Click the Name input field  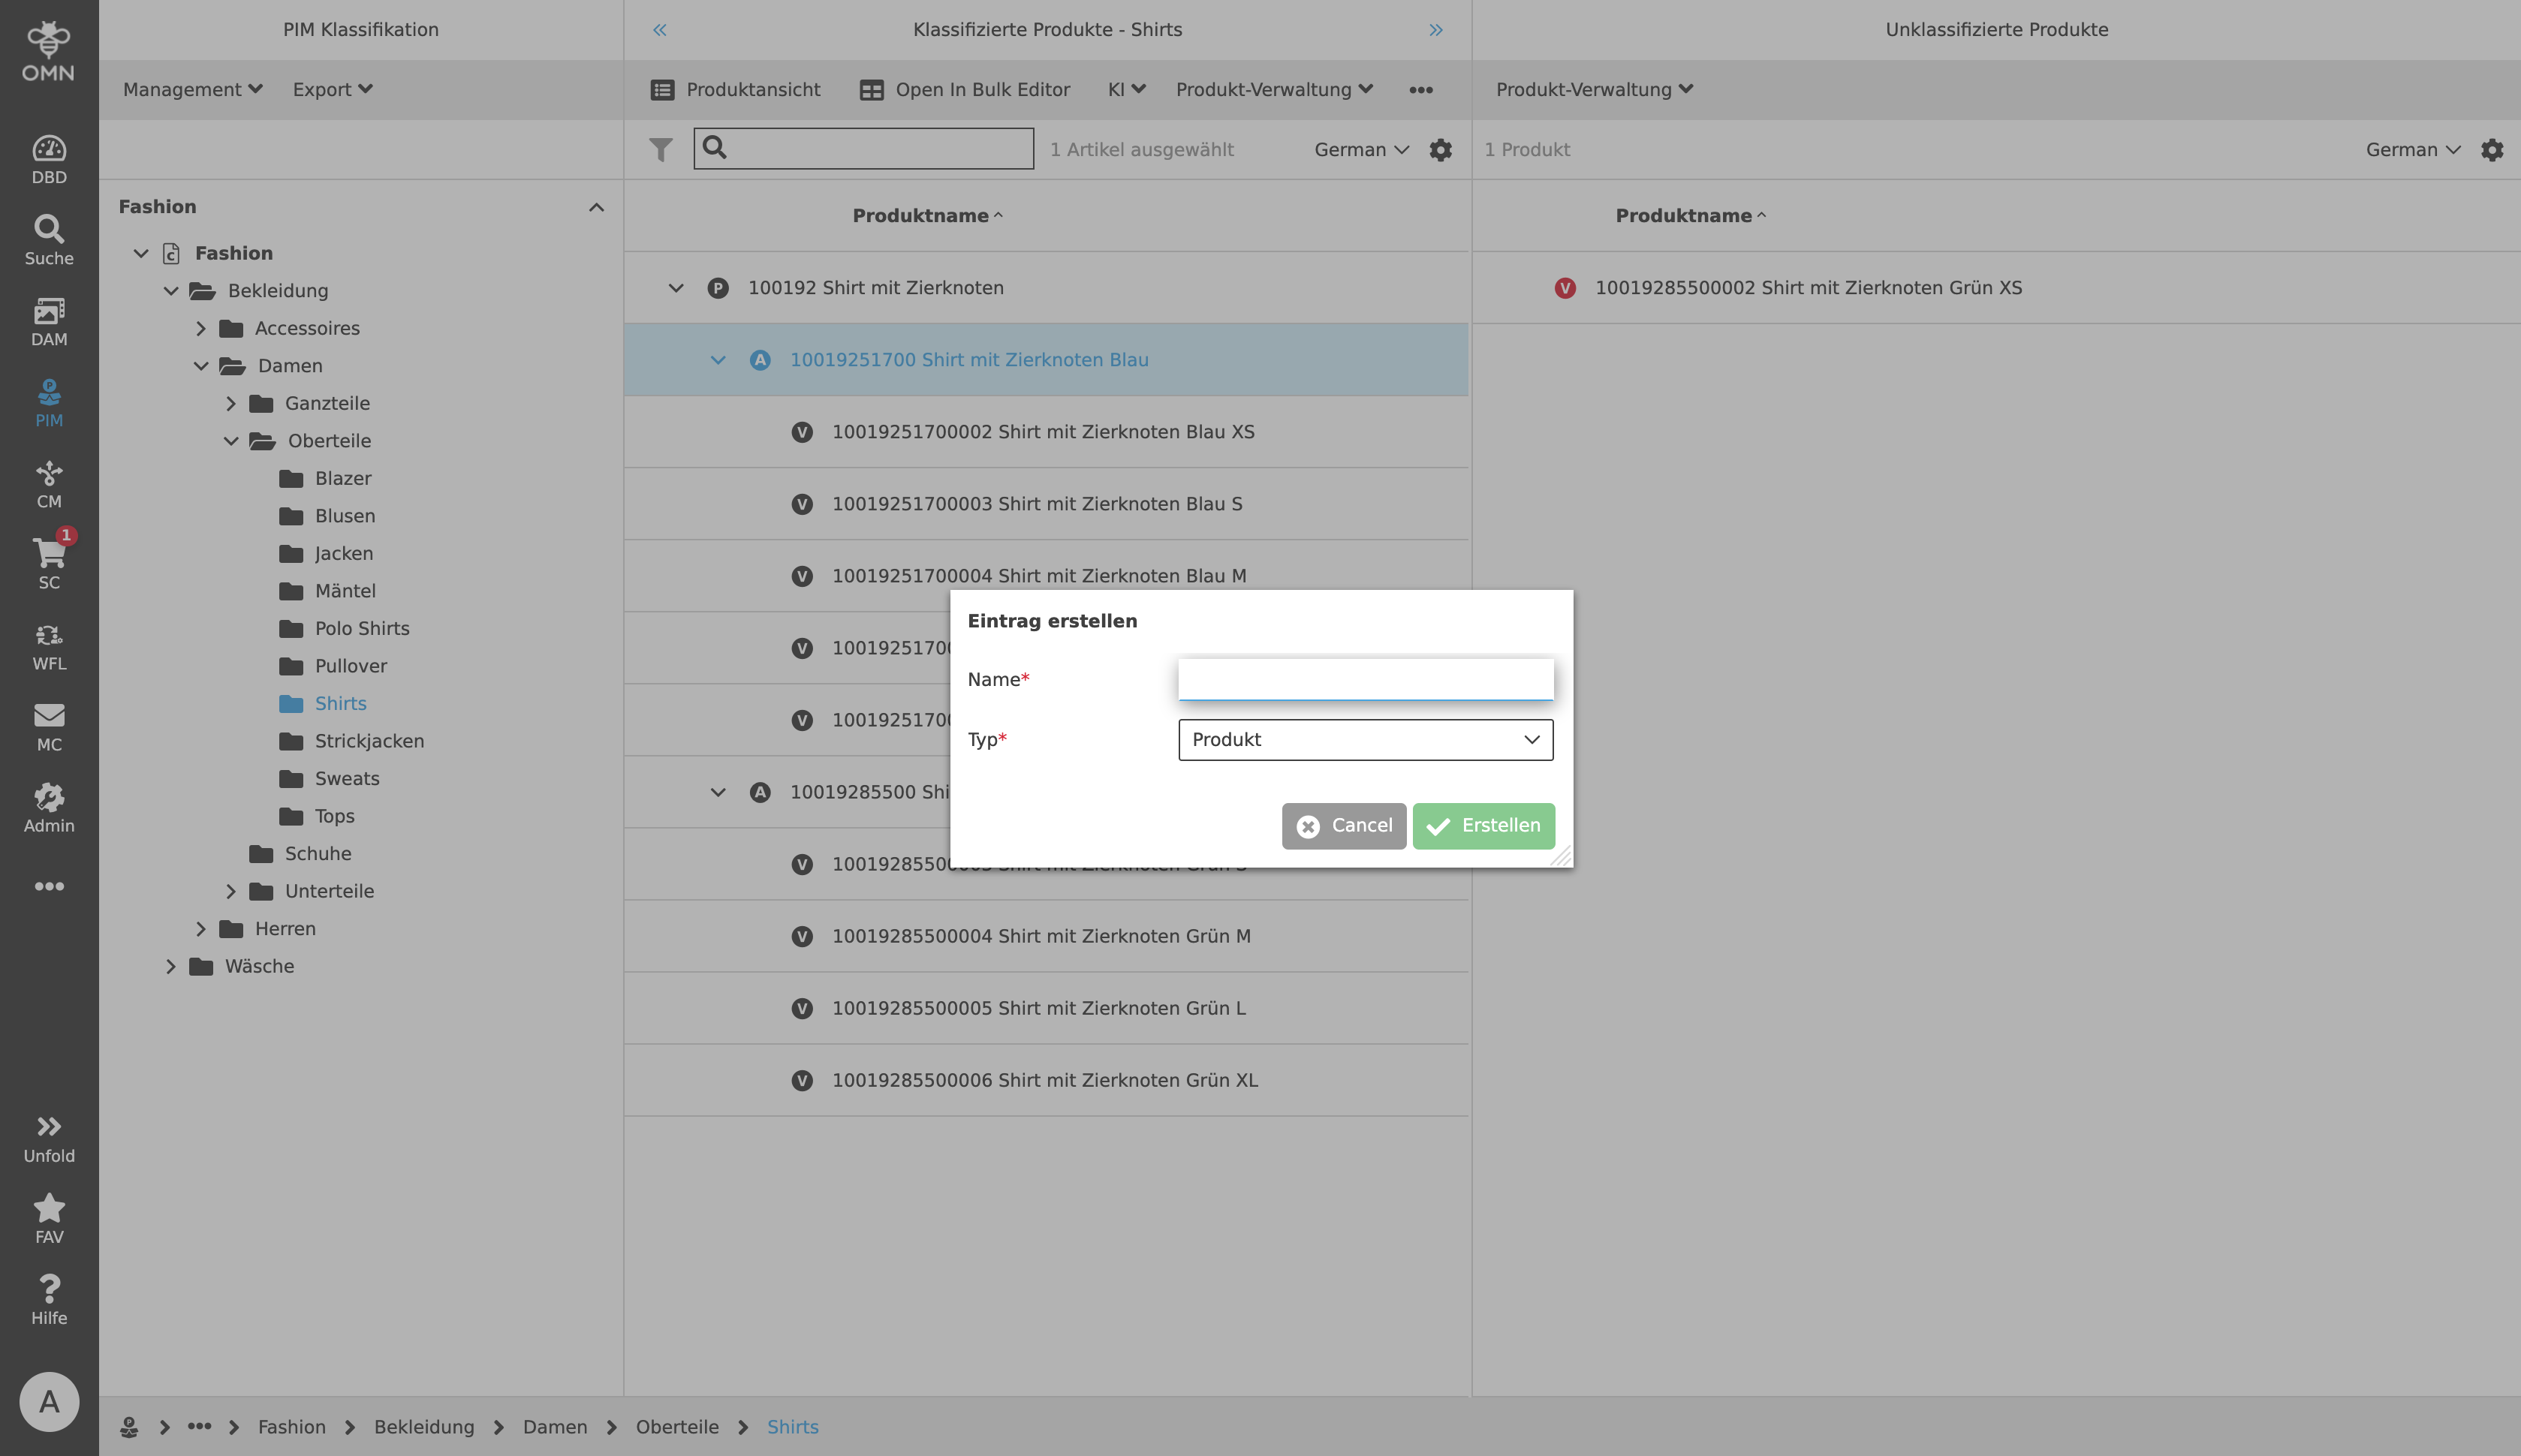1364,679
